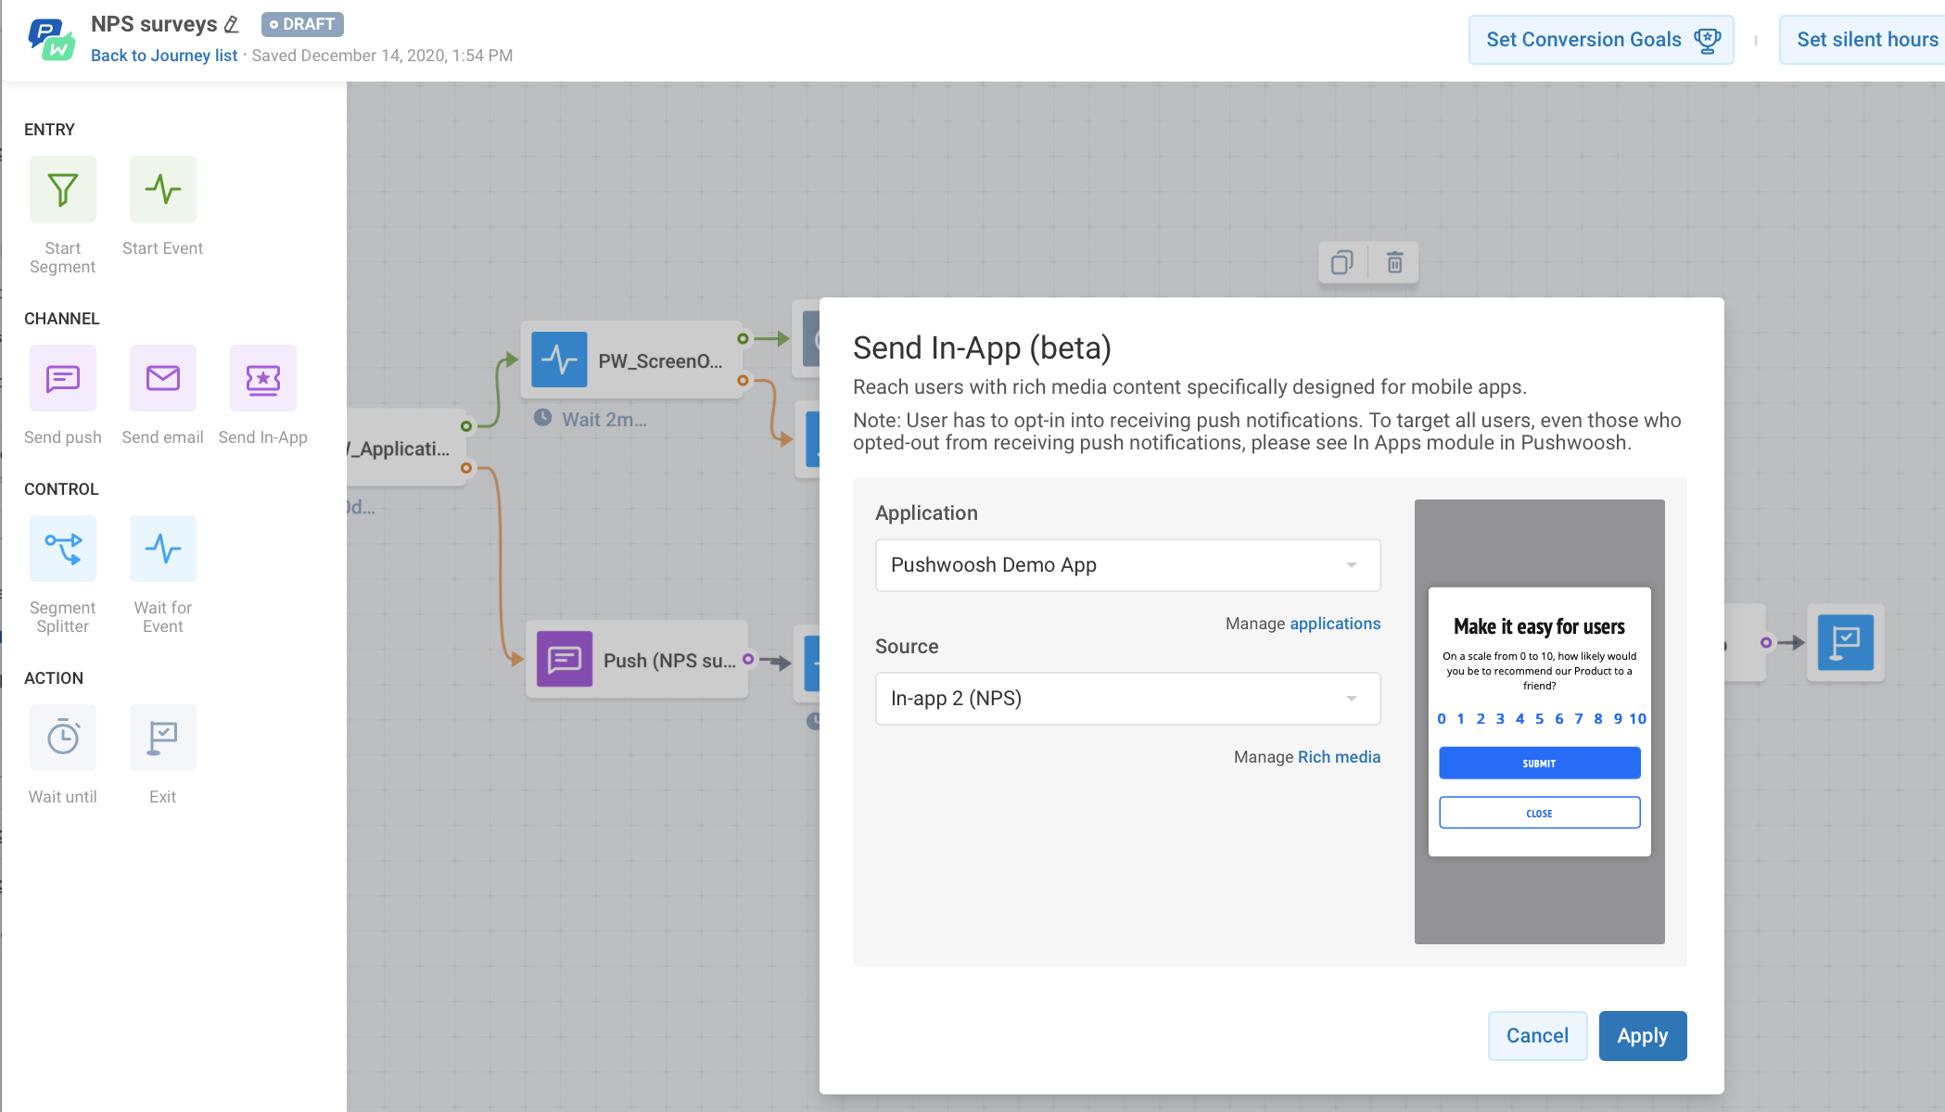Viewport: 1945px width, 1112px height.
Task: Open the Manage applications link
Action: pos(1335,624)
